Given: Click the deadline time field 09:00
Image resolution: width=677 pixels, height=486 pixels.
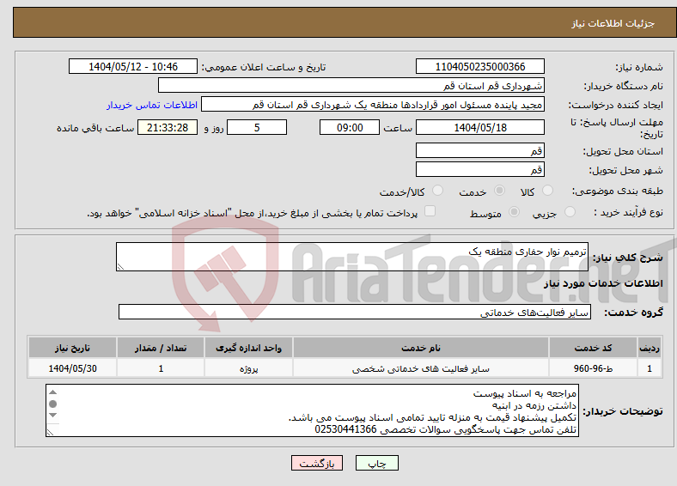Looking at the screenshot, I should coord(350,127).
